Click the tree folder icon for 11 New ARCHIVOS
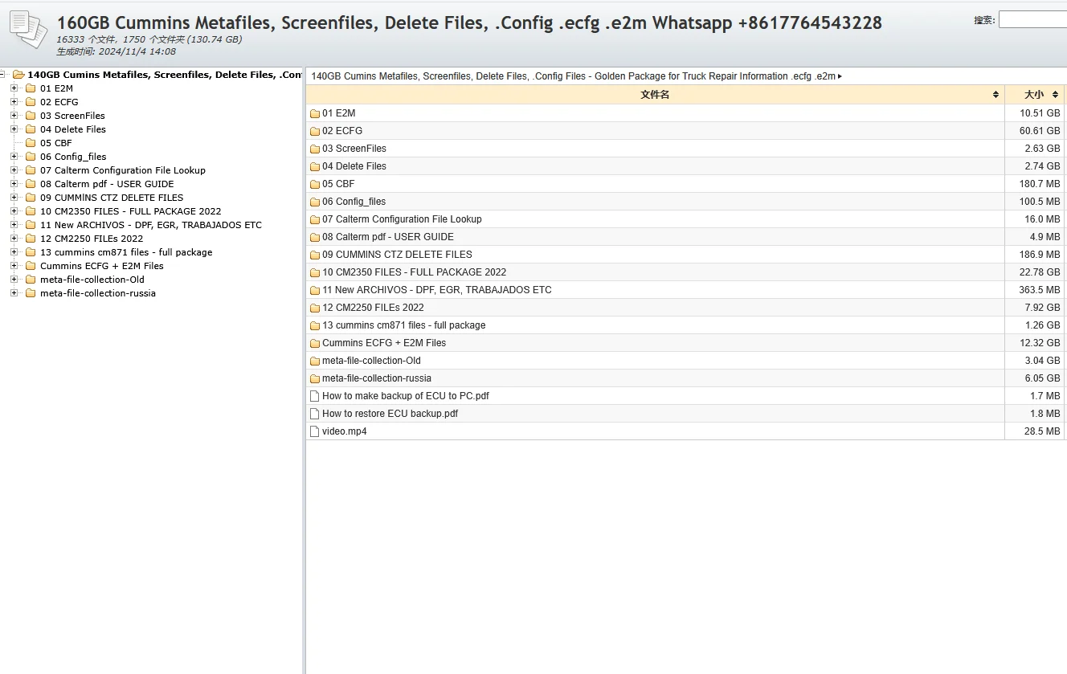The image size is (1067, 674). pos(31,225)
